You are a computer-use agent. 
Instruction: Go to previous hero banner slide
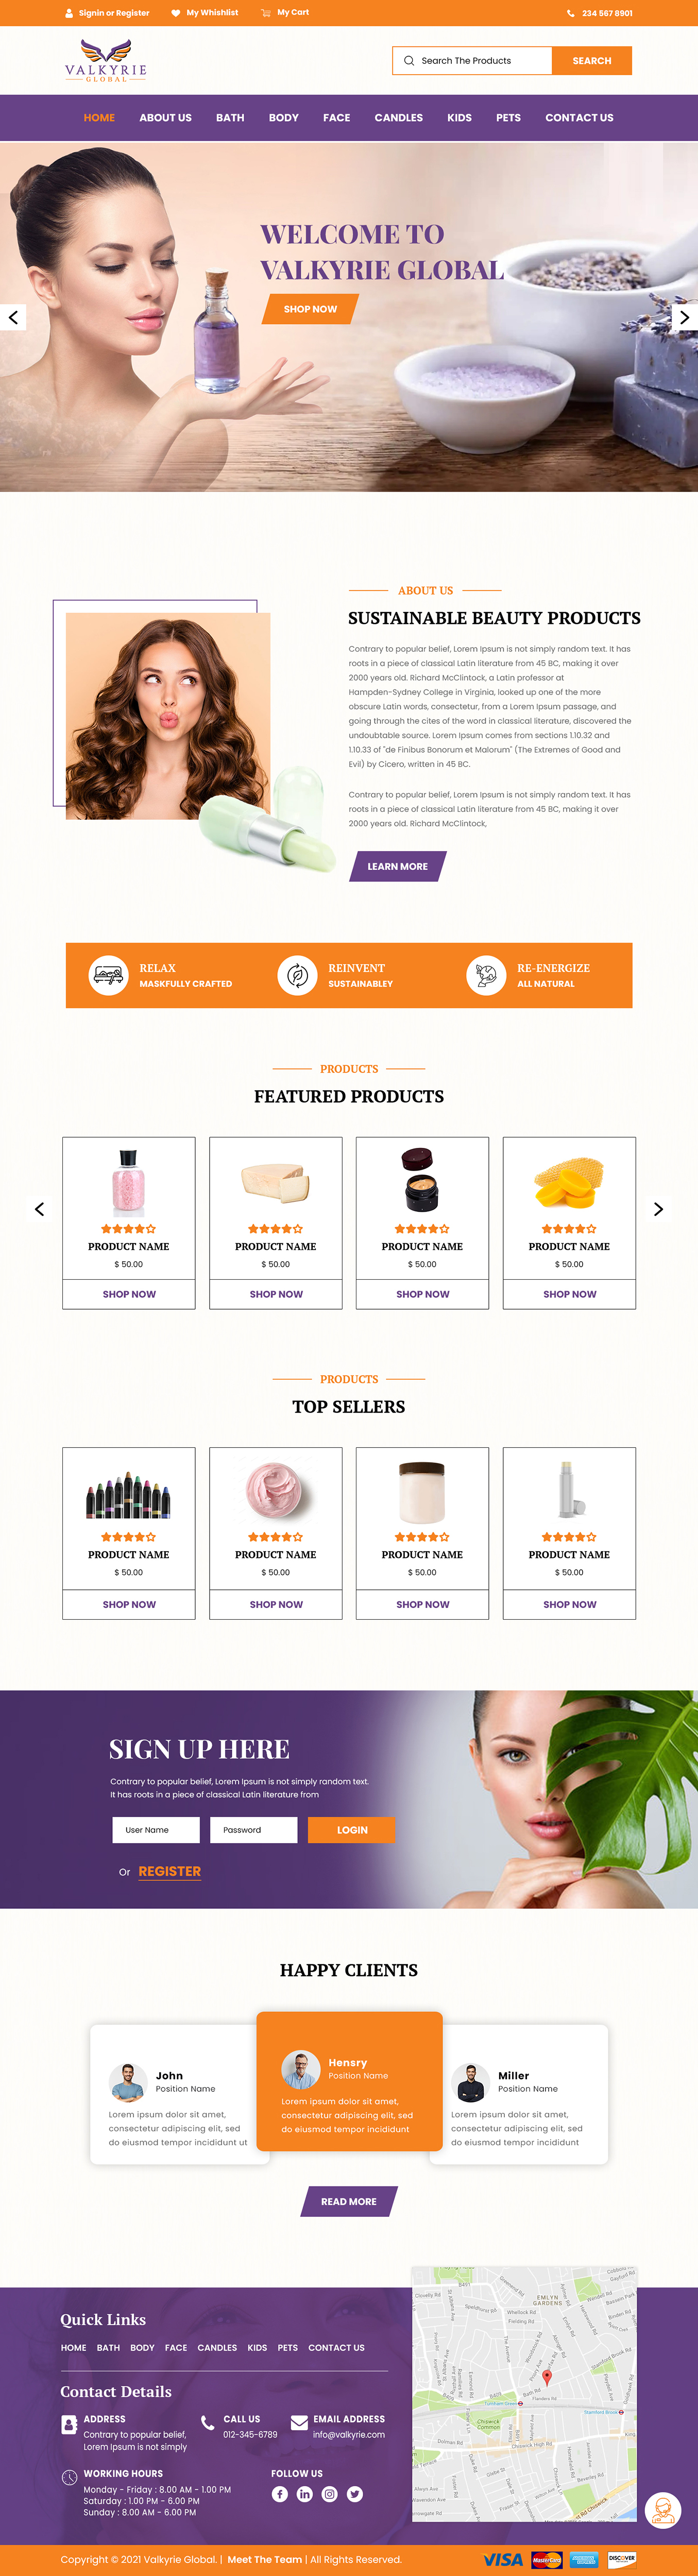tap(13, 317)
